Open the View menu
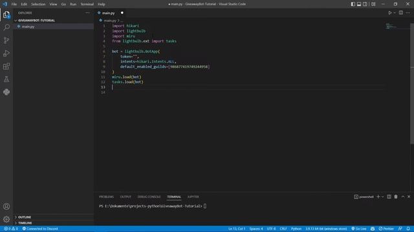Screen dimensions: 414x232 [x=53, y=5]
